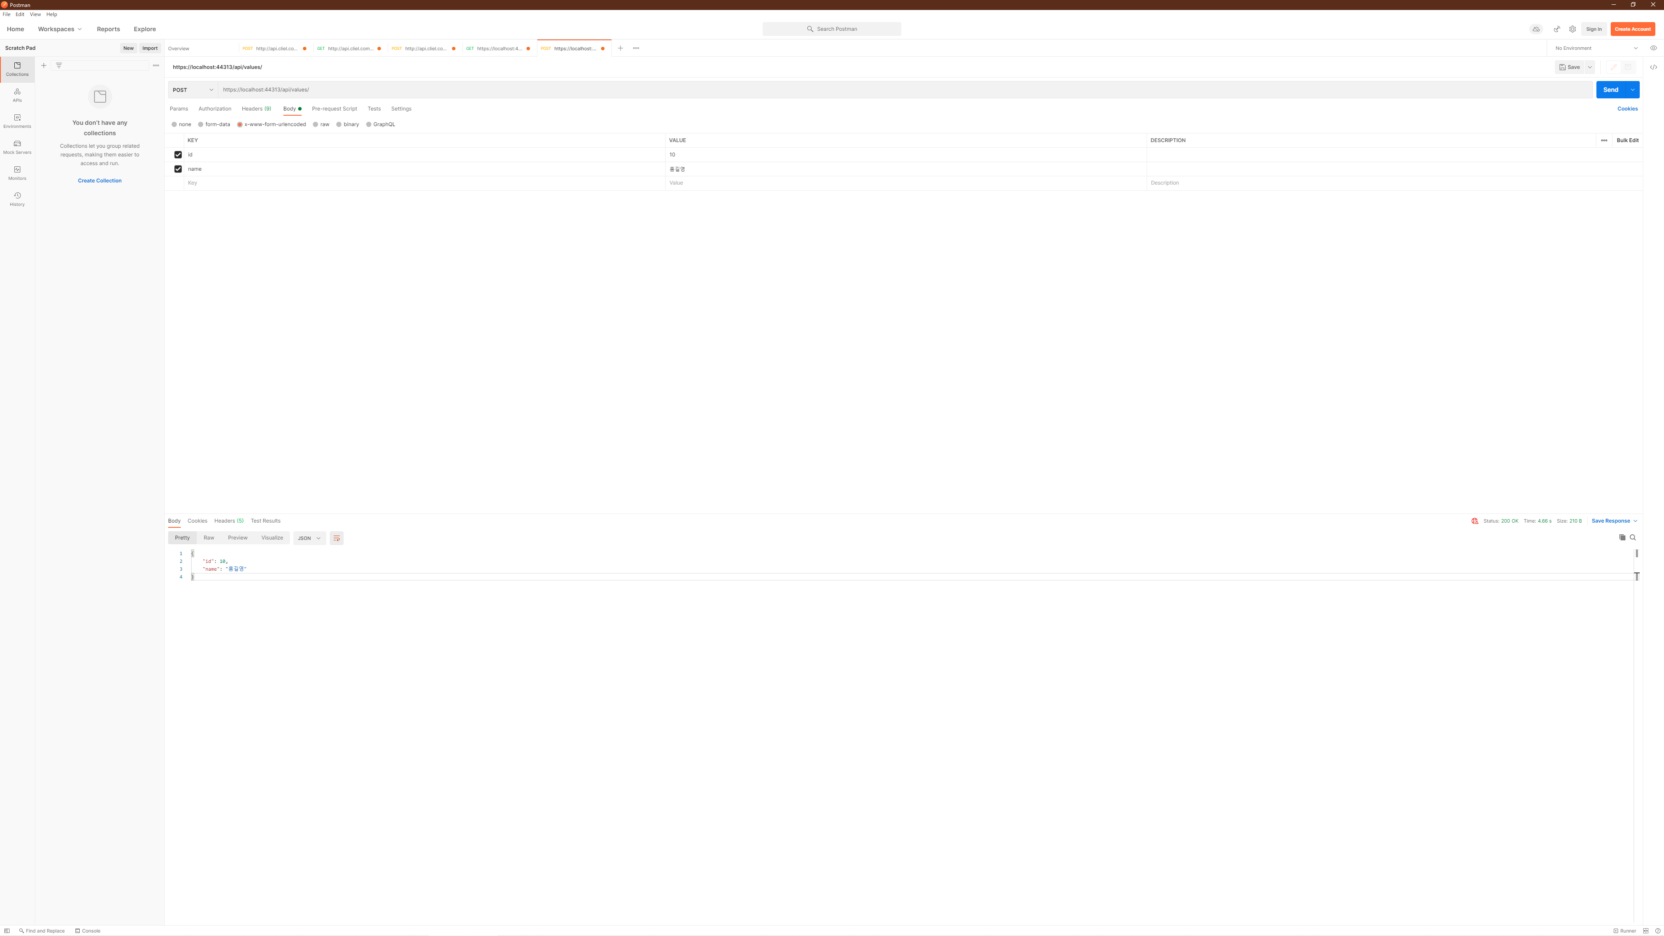This screenshot has width=1664, height=936.
Task: Open the Monitors sidebar panel
Action: pos(17,172)
